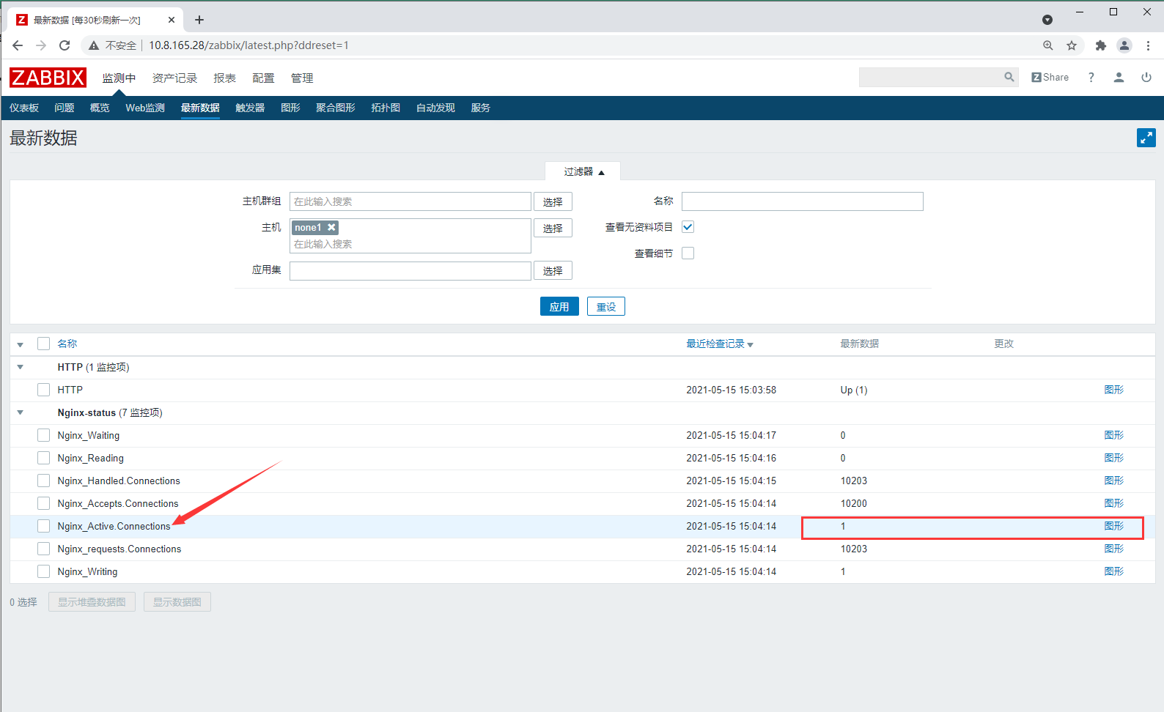Focus the 名称 filter field
Screen dimensions: 1164x712
pos(803,201)
